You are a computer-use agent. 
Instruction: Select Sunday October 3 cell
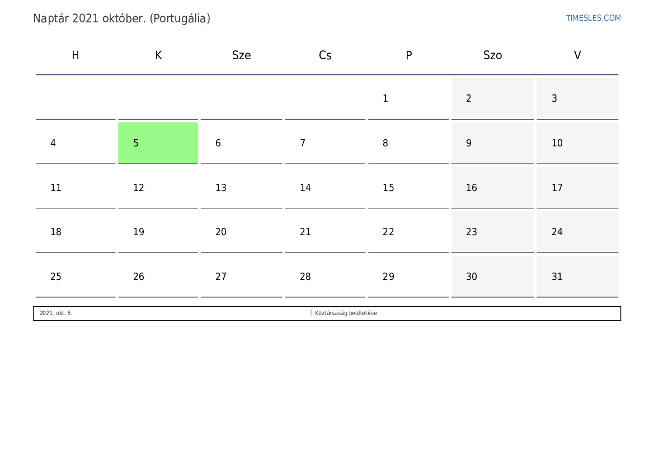coord(577,99)
